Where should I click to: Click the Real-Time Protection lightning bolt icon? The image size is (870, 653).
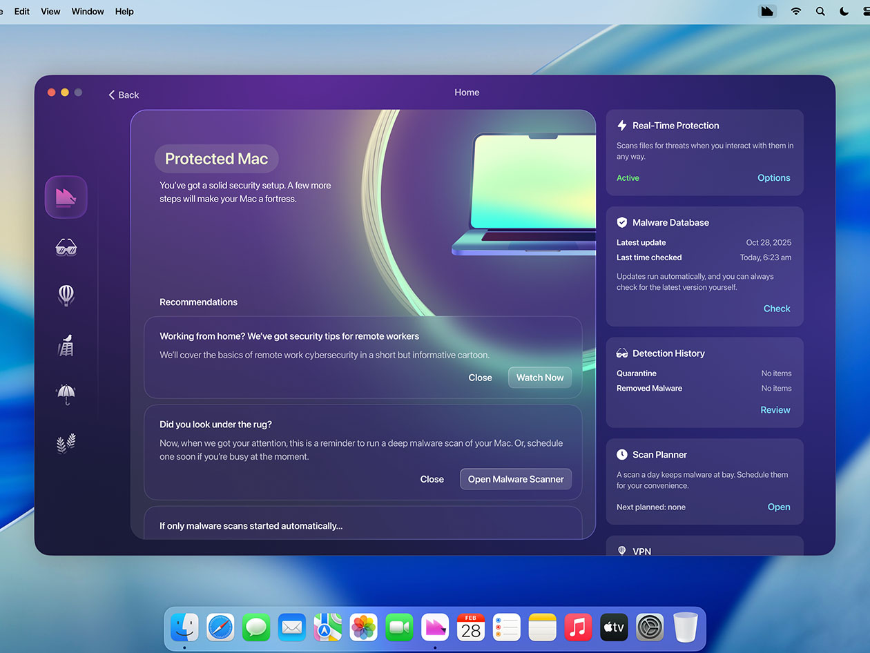(621, 125)
